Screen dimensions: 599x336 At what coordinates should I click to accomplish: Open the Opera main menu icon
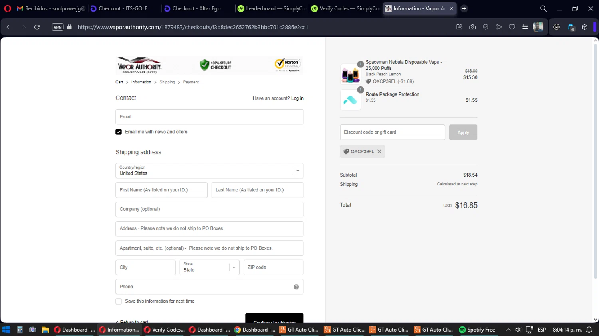point(8,8)
